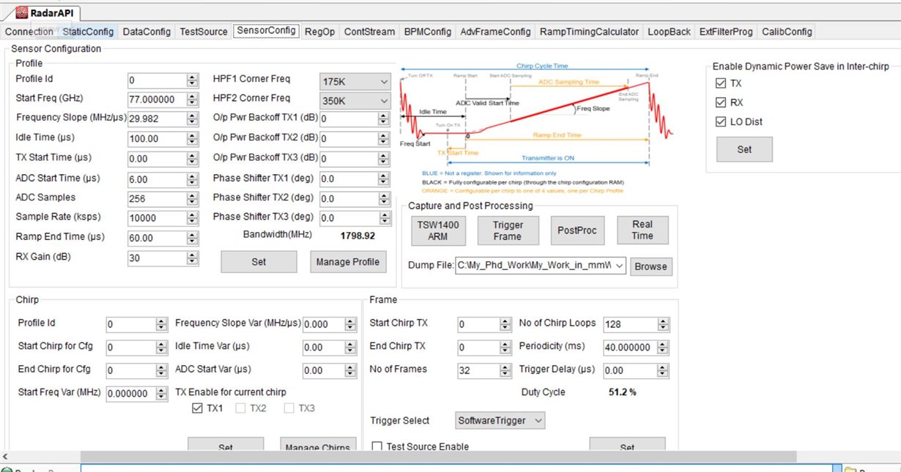
Task: Click into the Sample Rate (ksps) field
Action: 157,218
